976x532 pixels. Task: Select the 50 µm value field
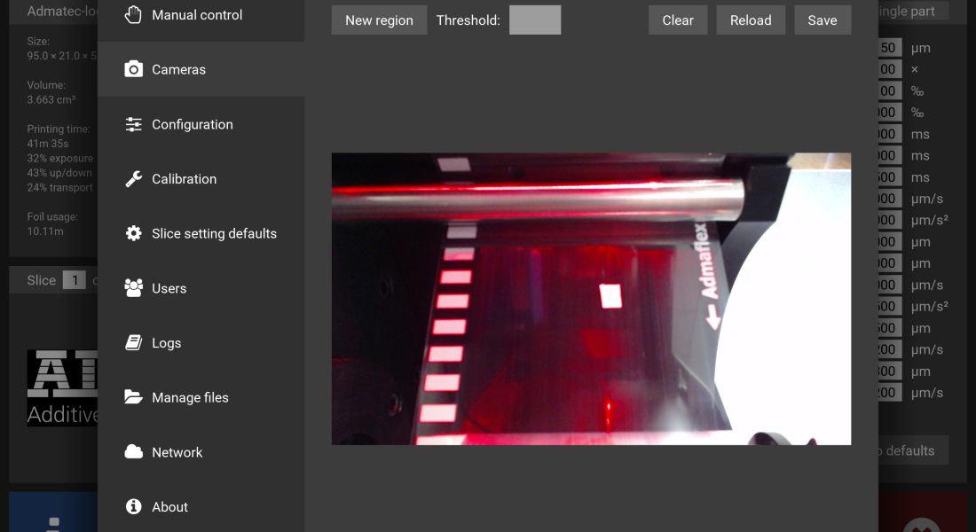tap(890, 48)
